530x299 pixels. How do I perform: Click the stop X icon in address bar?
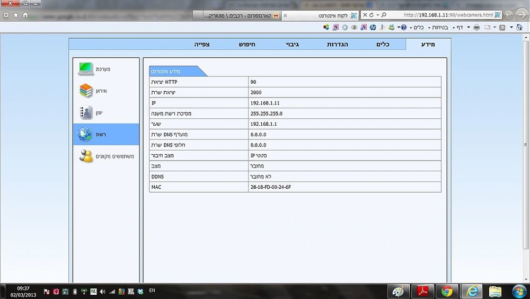tap(365, 15)
